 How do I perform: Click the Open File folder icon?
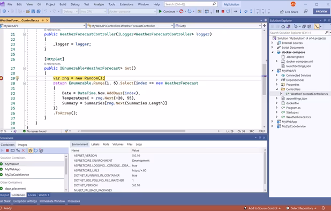(x=28, y=11)
